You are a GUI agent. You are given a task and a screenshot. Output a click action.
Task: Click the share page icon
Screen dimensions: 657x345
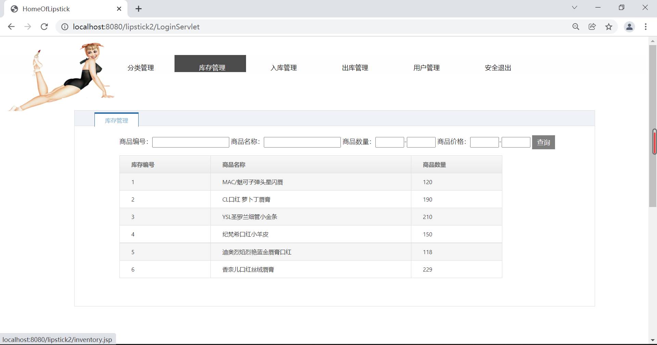pyautogui.click(x=592, y=27)
